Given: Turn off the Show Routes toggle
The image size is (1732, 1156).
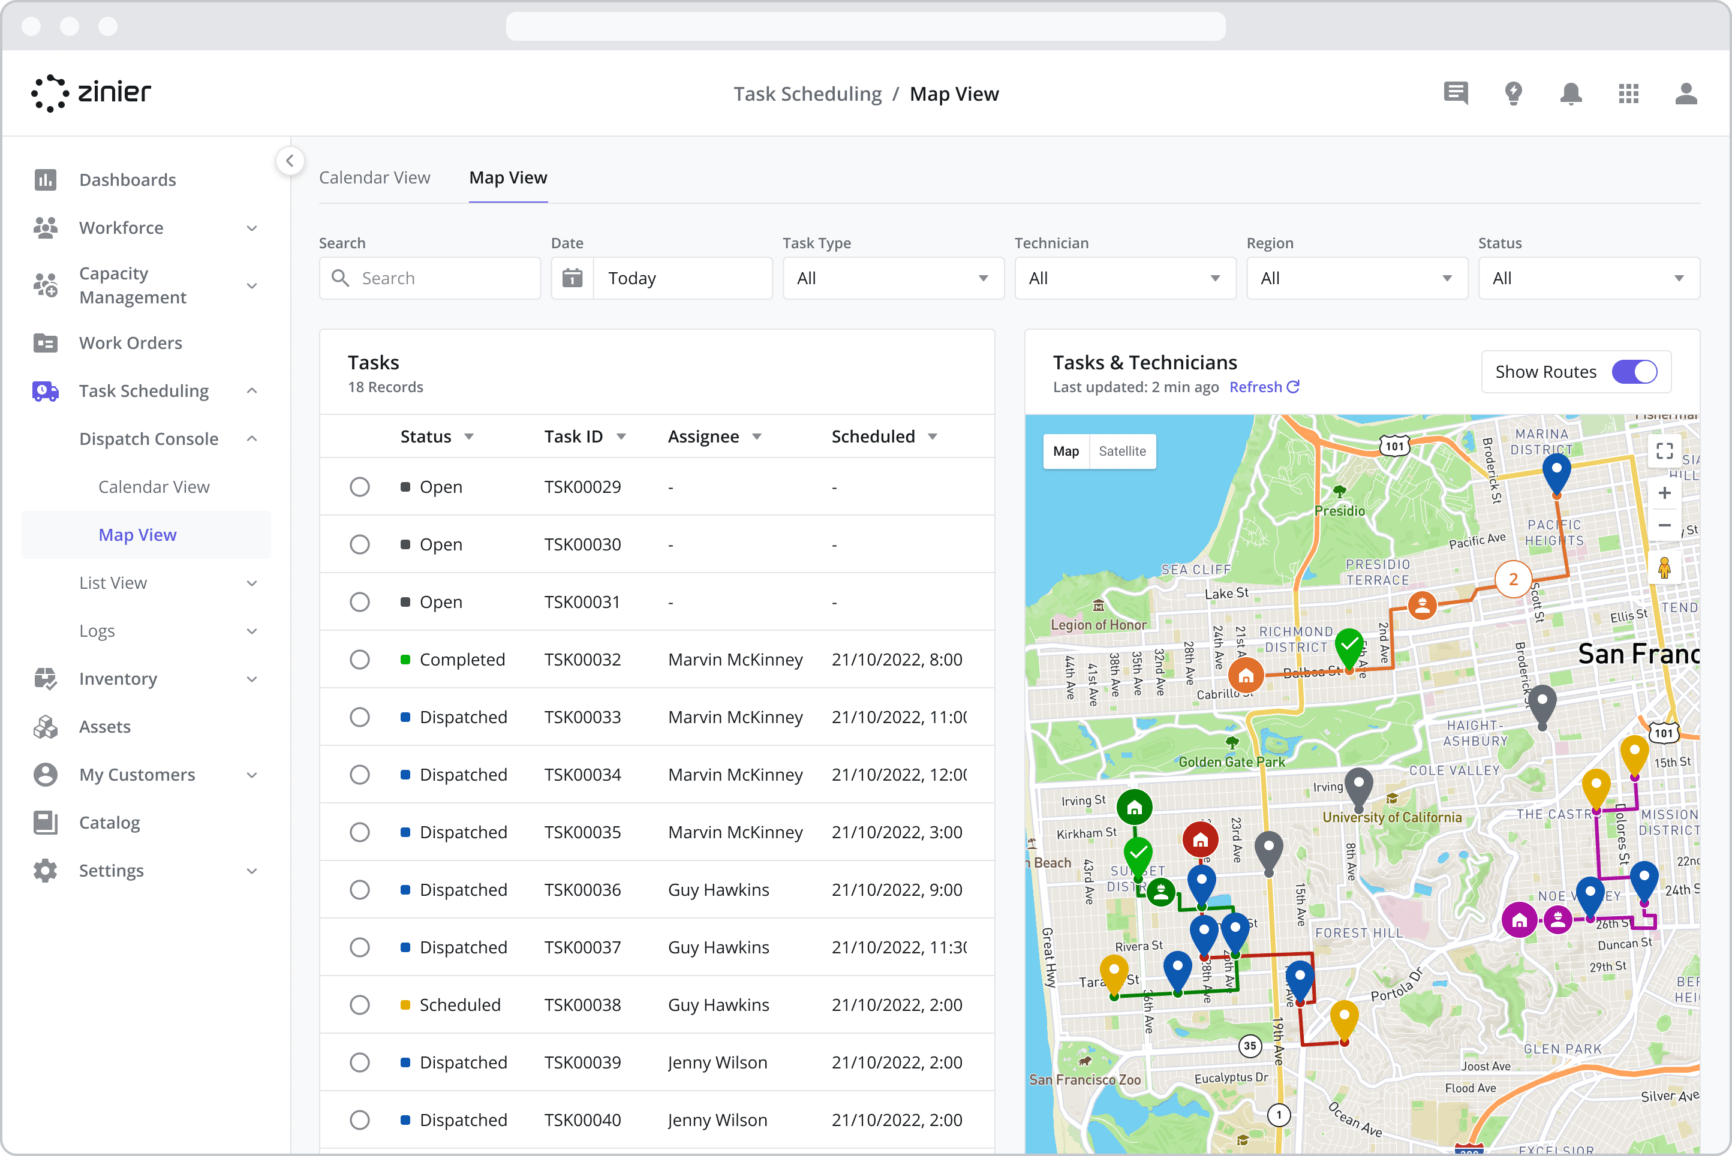Looking at the screenshot, I should pos(1634,372).
